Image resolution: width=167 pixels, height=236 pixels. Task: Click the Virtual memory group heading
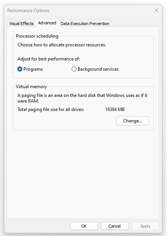[x=31, y=87]
